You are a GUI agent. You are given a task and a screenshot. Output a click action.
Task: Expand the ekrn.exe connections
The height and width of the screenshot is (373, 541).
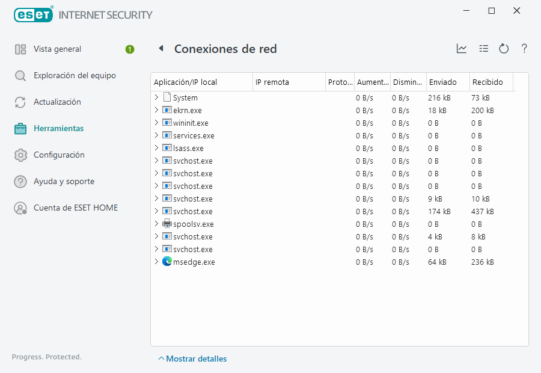coord(156,110)
